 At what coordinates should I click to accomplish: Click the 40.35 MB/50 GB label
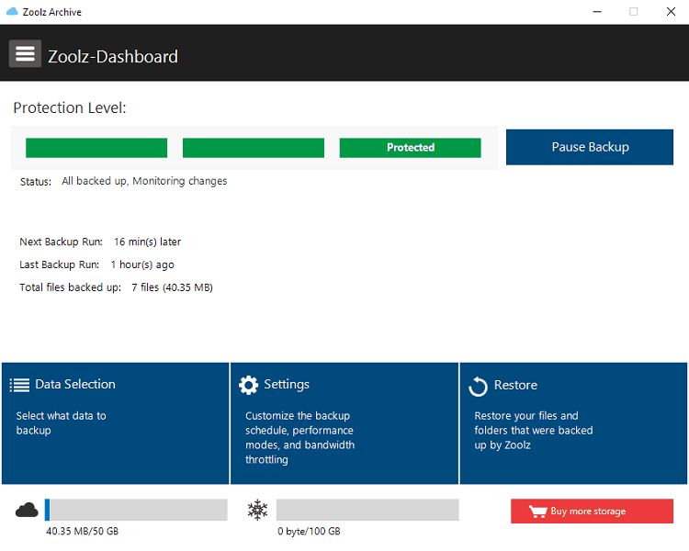pyautogui.click(x=82, y=532)
